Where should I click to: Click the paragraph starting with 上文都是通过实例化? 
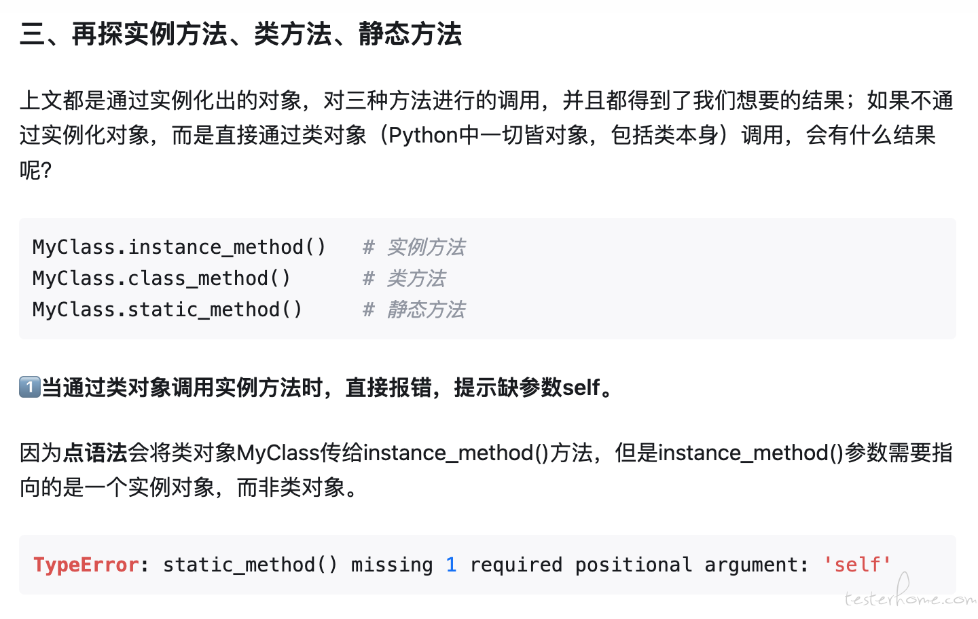486,135
